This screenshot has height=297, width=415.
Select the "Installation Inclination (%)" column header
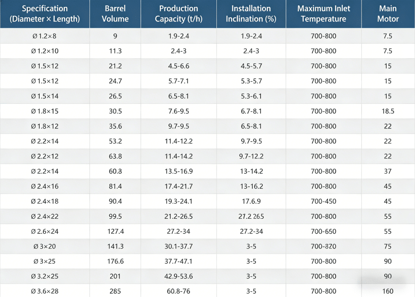click(x=251, y=14)
